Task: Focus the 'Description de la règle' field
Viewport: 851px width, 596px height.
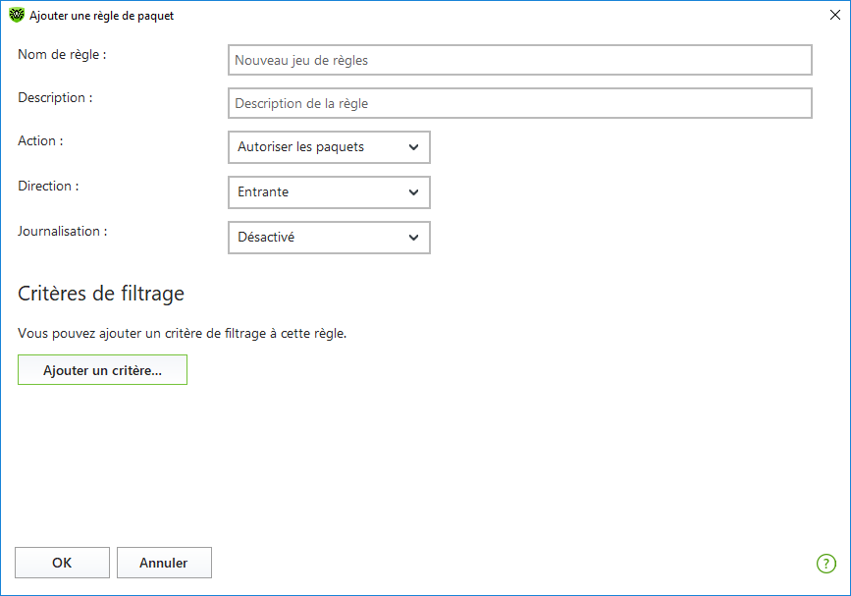Action: [520, 103]
